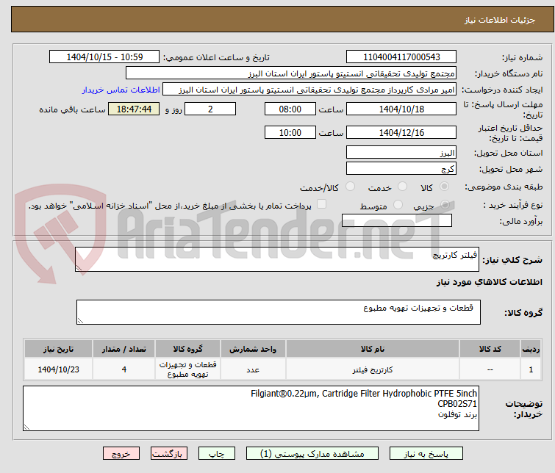Viewport: 555px width, 473px height.
Task: Click the کد کالا column header
Action: click(490, 349)
